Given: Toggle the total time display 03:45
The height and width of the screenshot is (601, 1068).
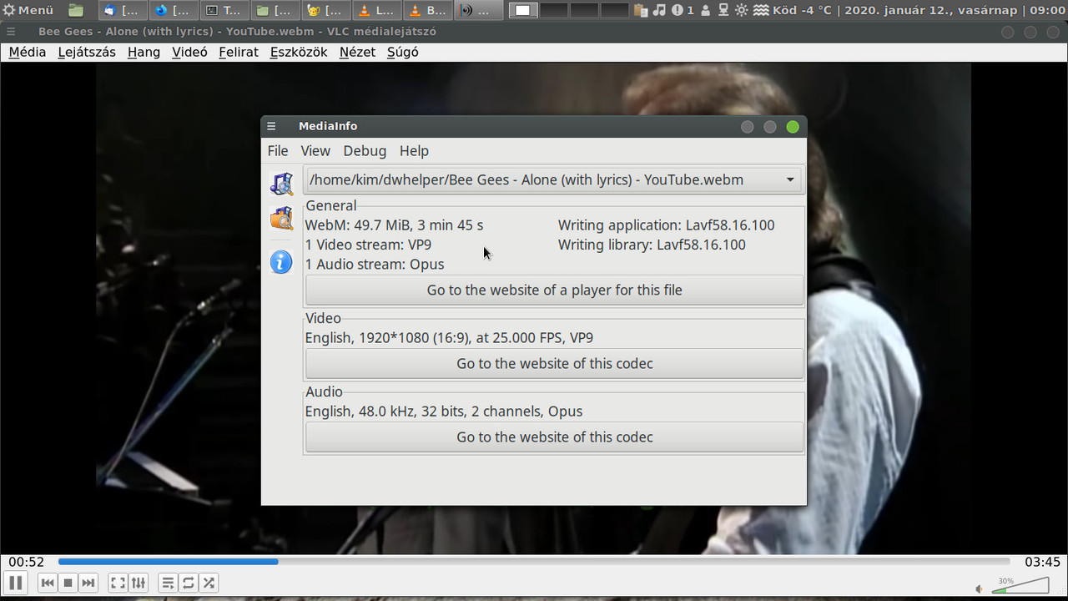Looking at the screenshot, I should click(1042, 562).
